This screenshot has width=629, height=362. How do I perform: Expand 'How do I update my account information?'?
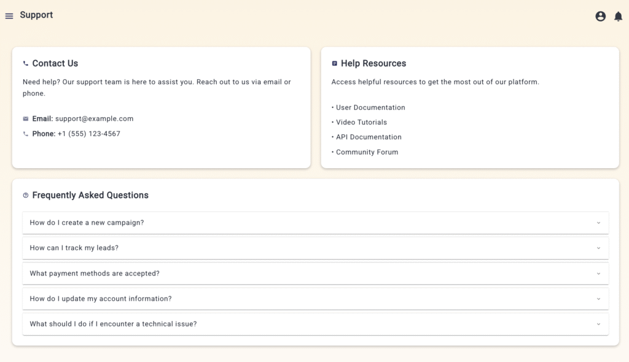[101, 299]
